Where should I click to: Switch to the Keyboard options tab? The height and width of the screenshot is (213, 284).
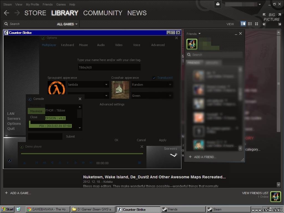[x=67, y=45]
